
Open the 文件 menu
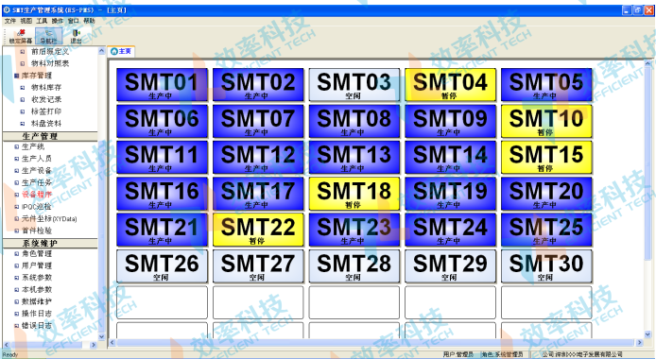coord(10,21)
